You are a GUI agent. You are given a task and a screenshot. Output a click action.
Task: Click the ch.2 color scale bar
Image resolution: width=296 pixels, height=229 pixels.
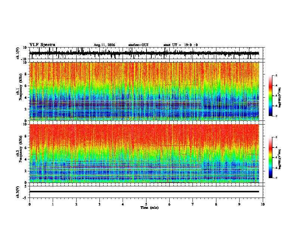point(271,158)
